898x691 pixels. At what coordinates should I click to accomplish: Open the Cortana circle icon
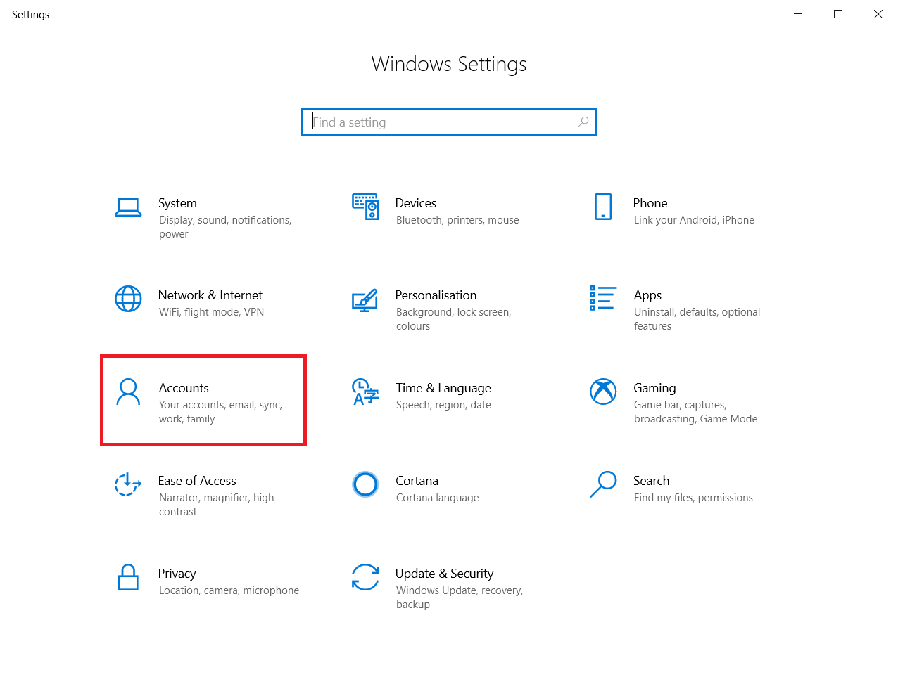(x=365, y=484)
